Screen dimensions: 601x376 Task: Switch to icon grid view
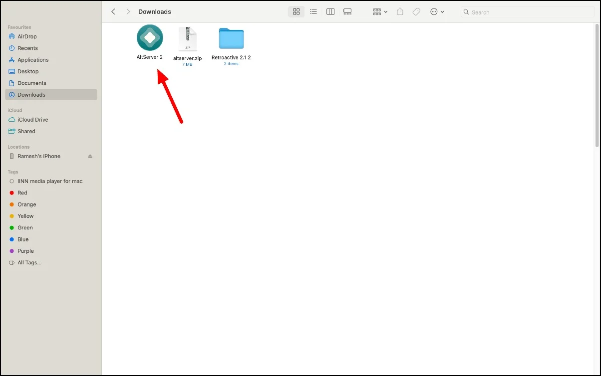(296, 11)
